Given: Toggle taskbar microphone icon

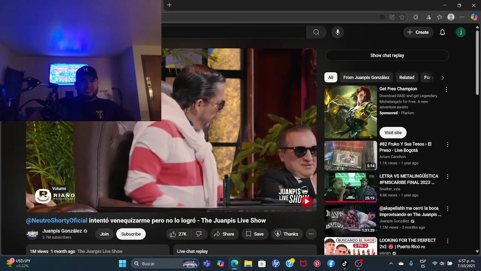Looking at the screenshot, I should tap(411, 263).
